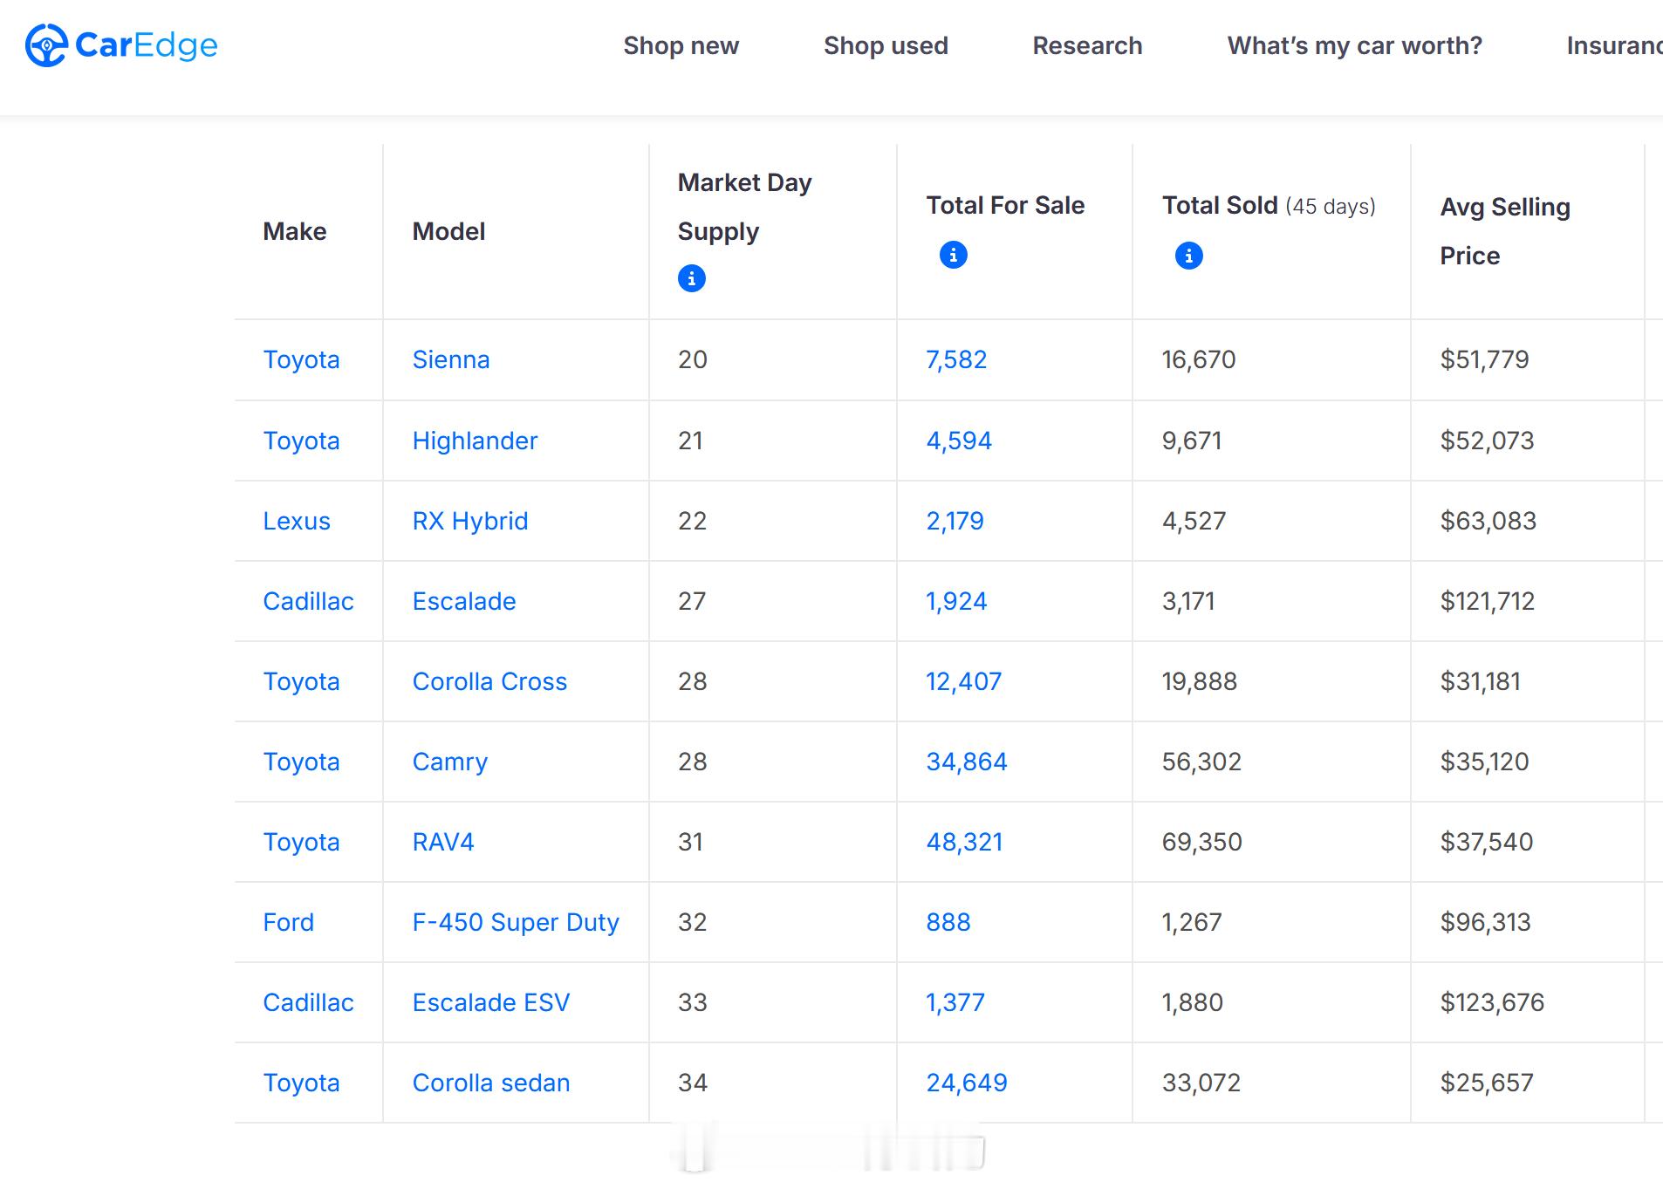1663x1189 pixels.
Task: Open the Shop new menu
Action: tap(681, 45)
